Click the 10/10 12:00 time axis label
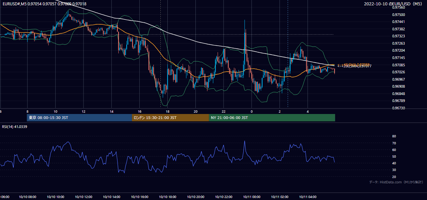 [x=84, y=197]
